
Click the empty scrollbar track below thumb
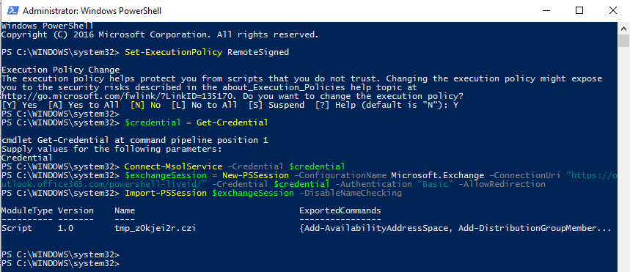(x=623, y=161)
